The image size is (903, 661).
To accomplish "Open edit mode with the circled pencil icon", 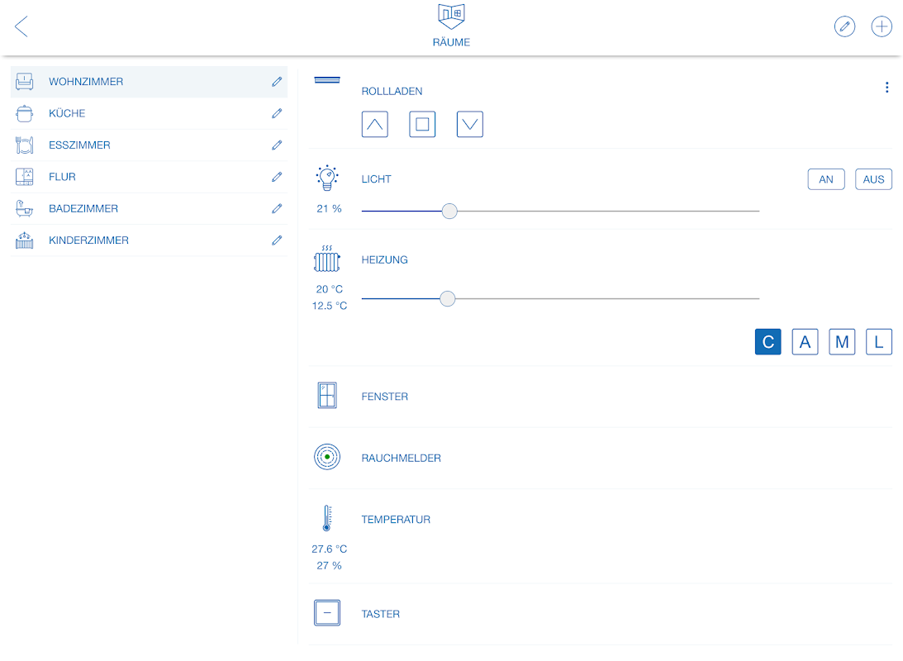I will pyautogui.click(x=844, y=26).
